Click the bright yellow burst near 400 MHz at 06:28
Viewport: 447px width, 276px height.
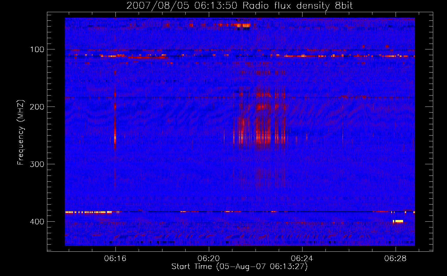point(398,221)
